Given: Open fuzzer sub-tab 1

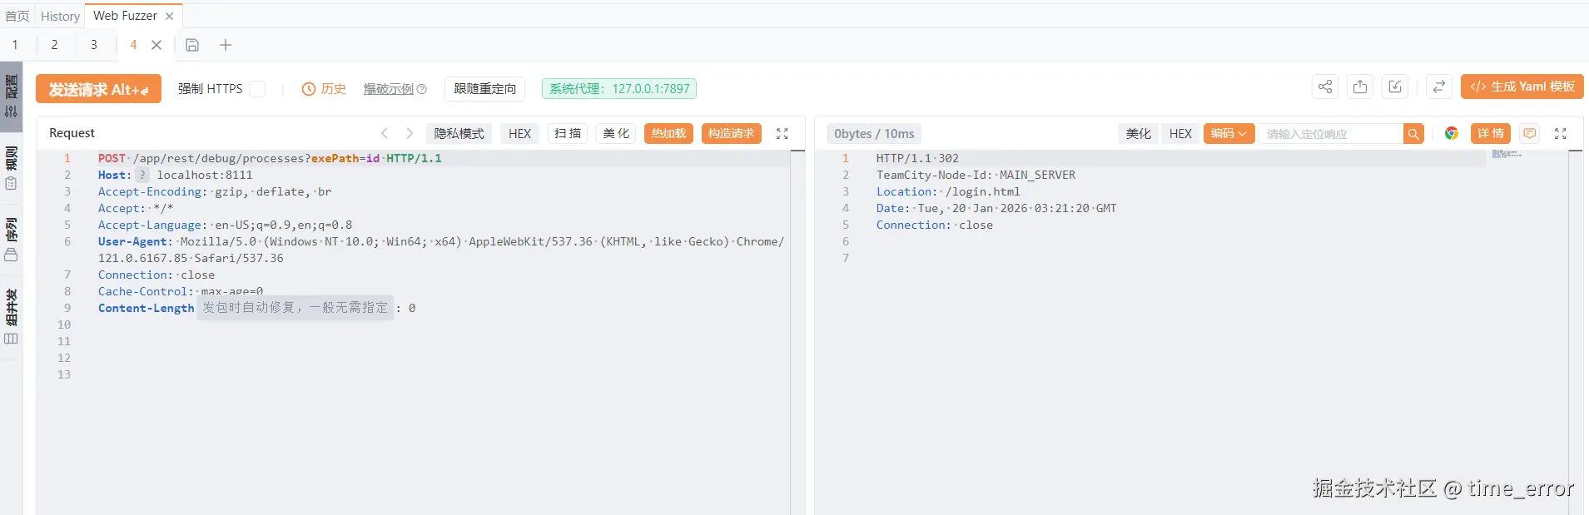Looking at the screenshot, I should [x=15, y=45].
